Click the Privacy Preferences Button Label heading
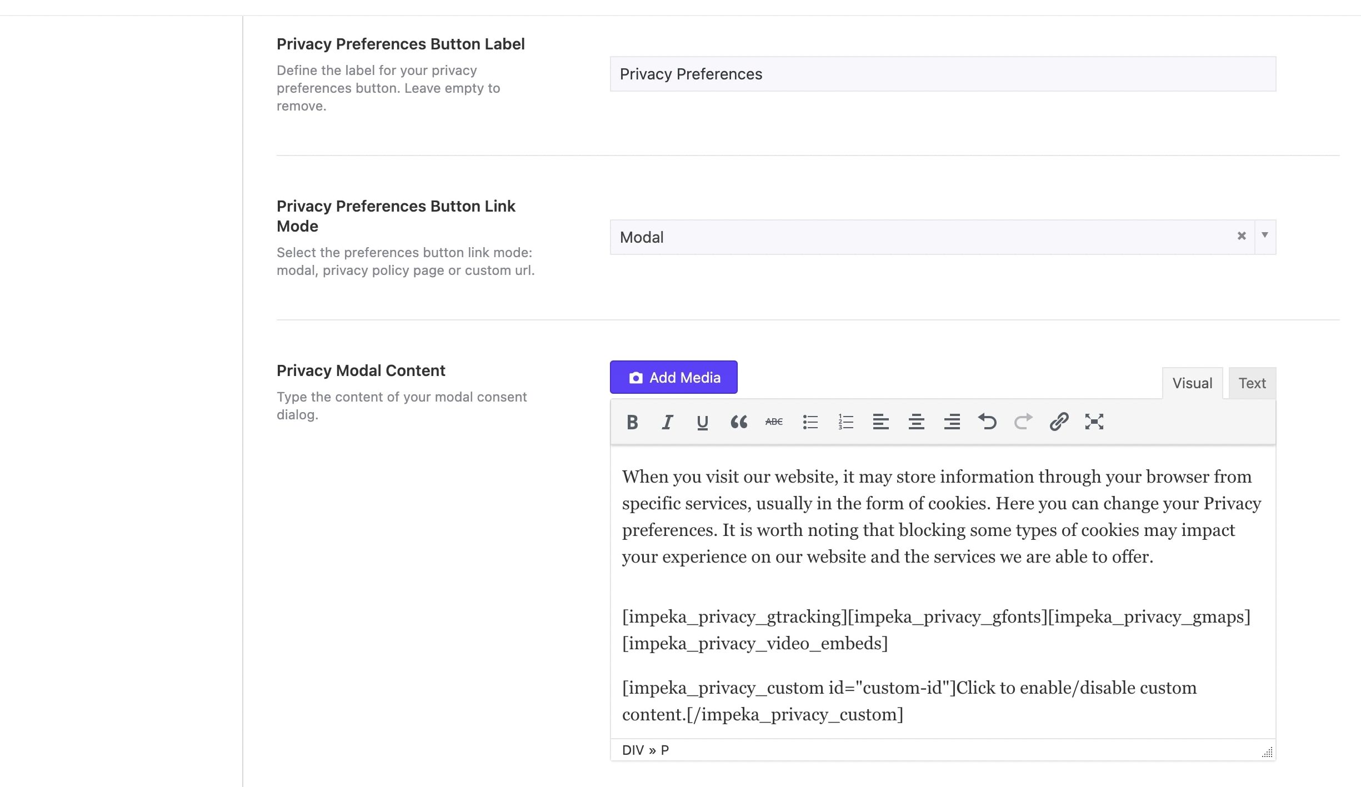Viewport: 1361px width, 787px height. tap(401, 44)
